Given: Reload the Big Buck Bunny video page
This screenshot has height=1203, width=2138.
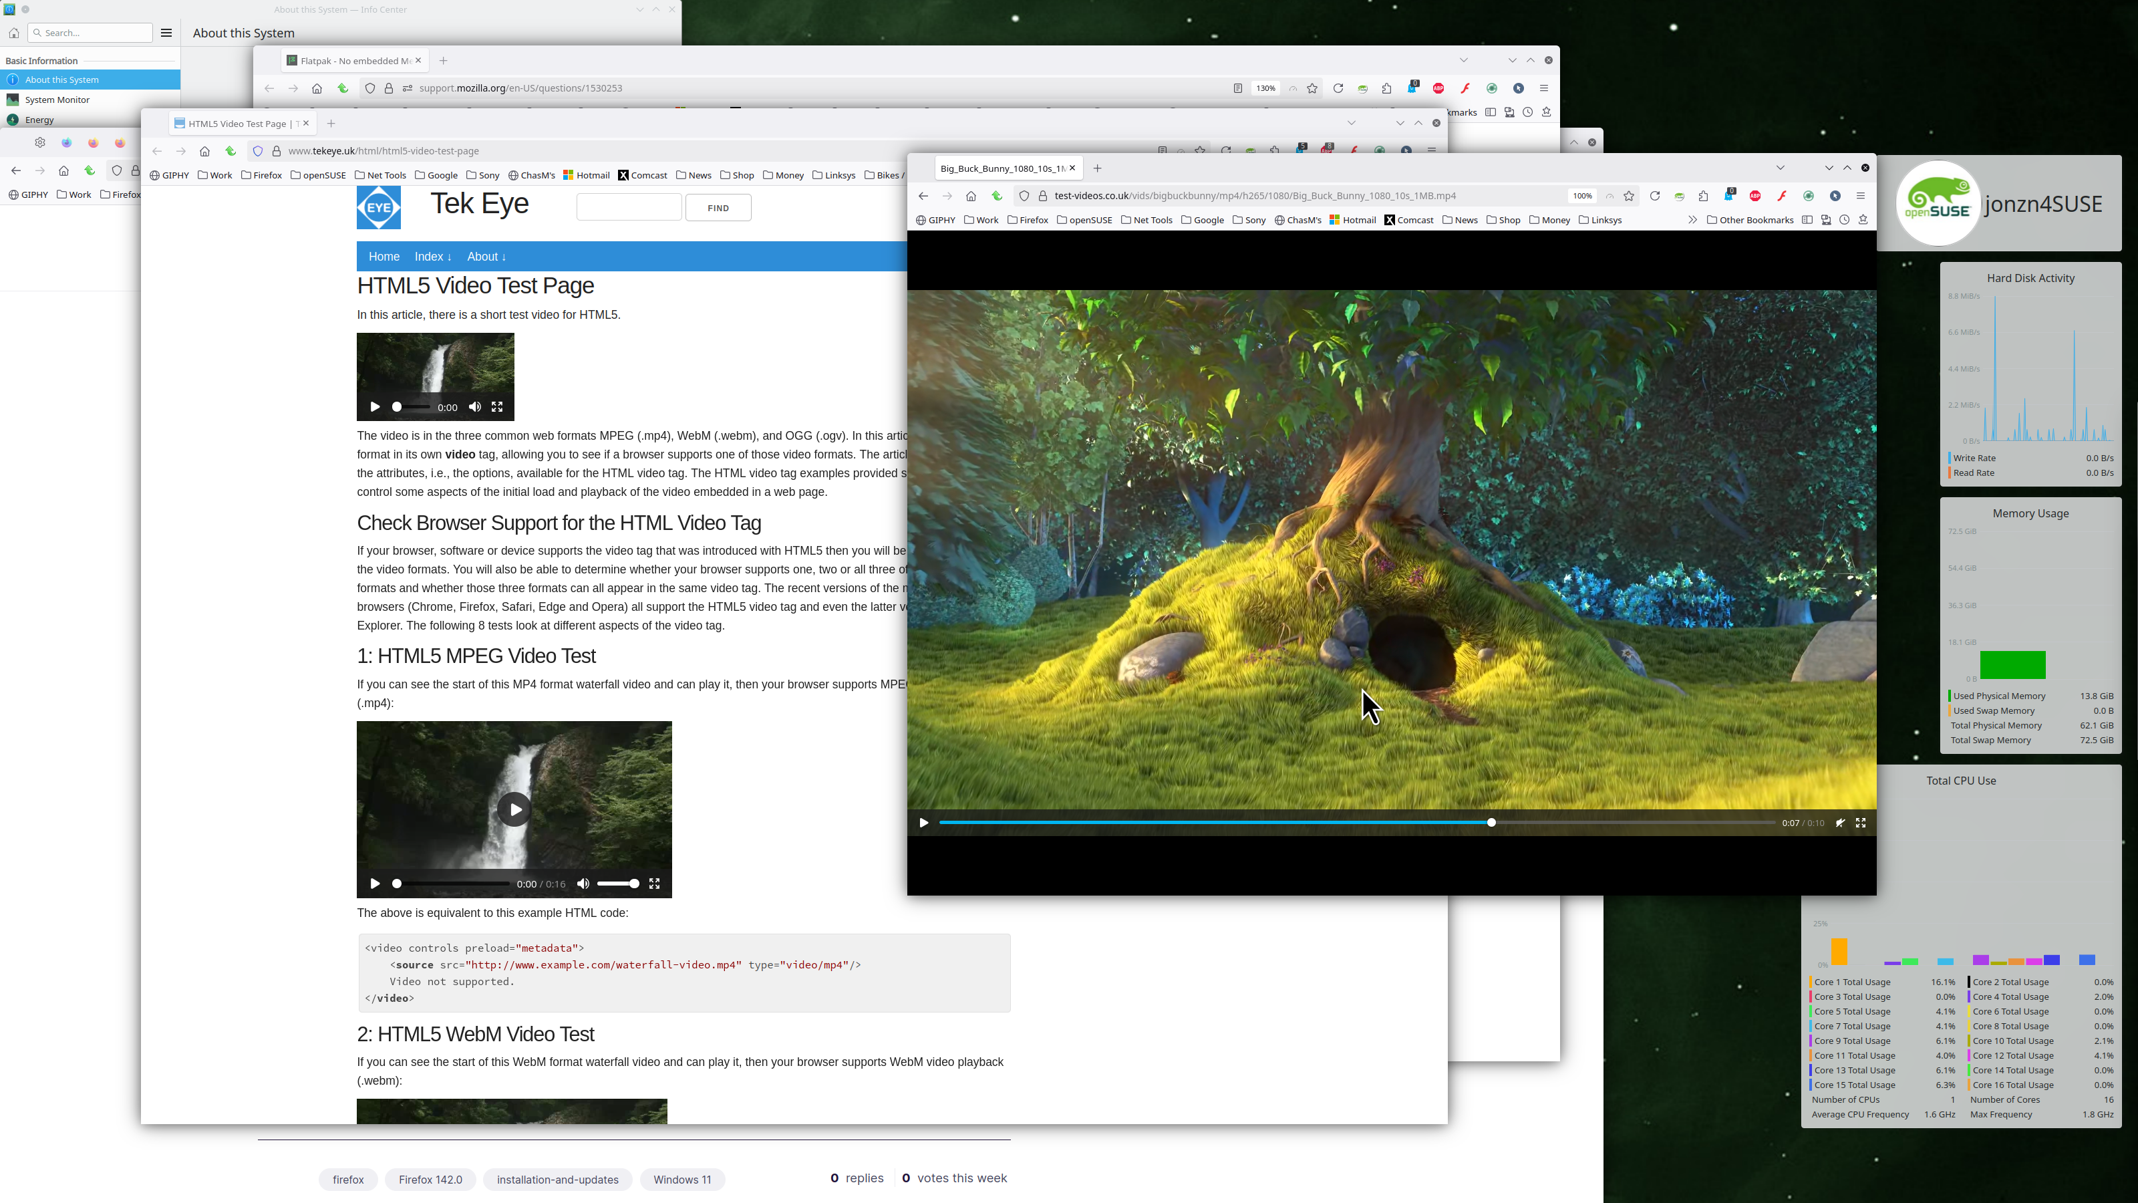Looking at the screenshot, I should tap(1654, 196).
